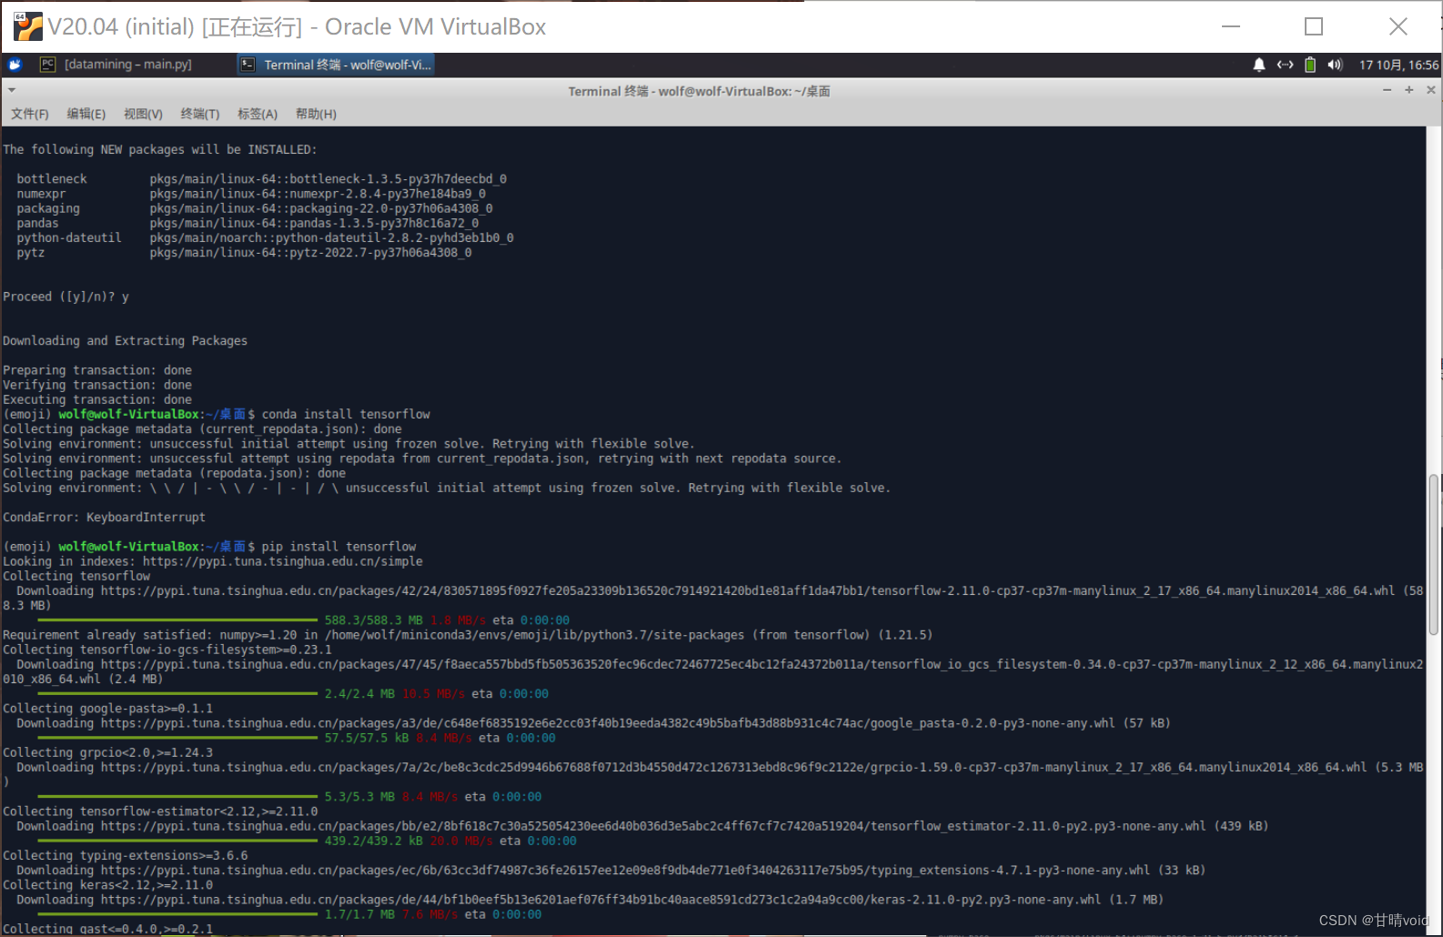
Task: Click the tensorflow_estimator-2.11.0 download URL
Action: (653, 826)
